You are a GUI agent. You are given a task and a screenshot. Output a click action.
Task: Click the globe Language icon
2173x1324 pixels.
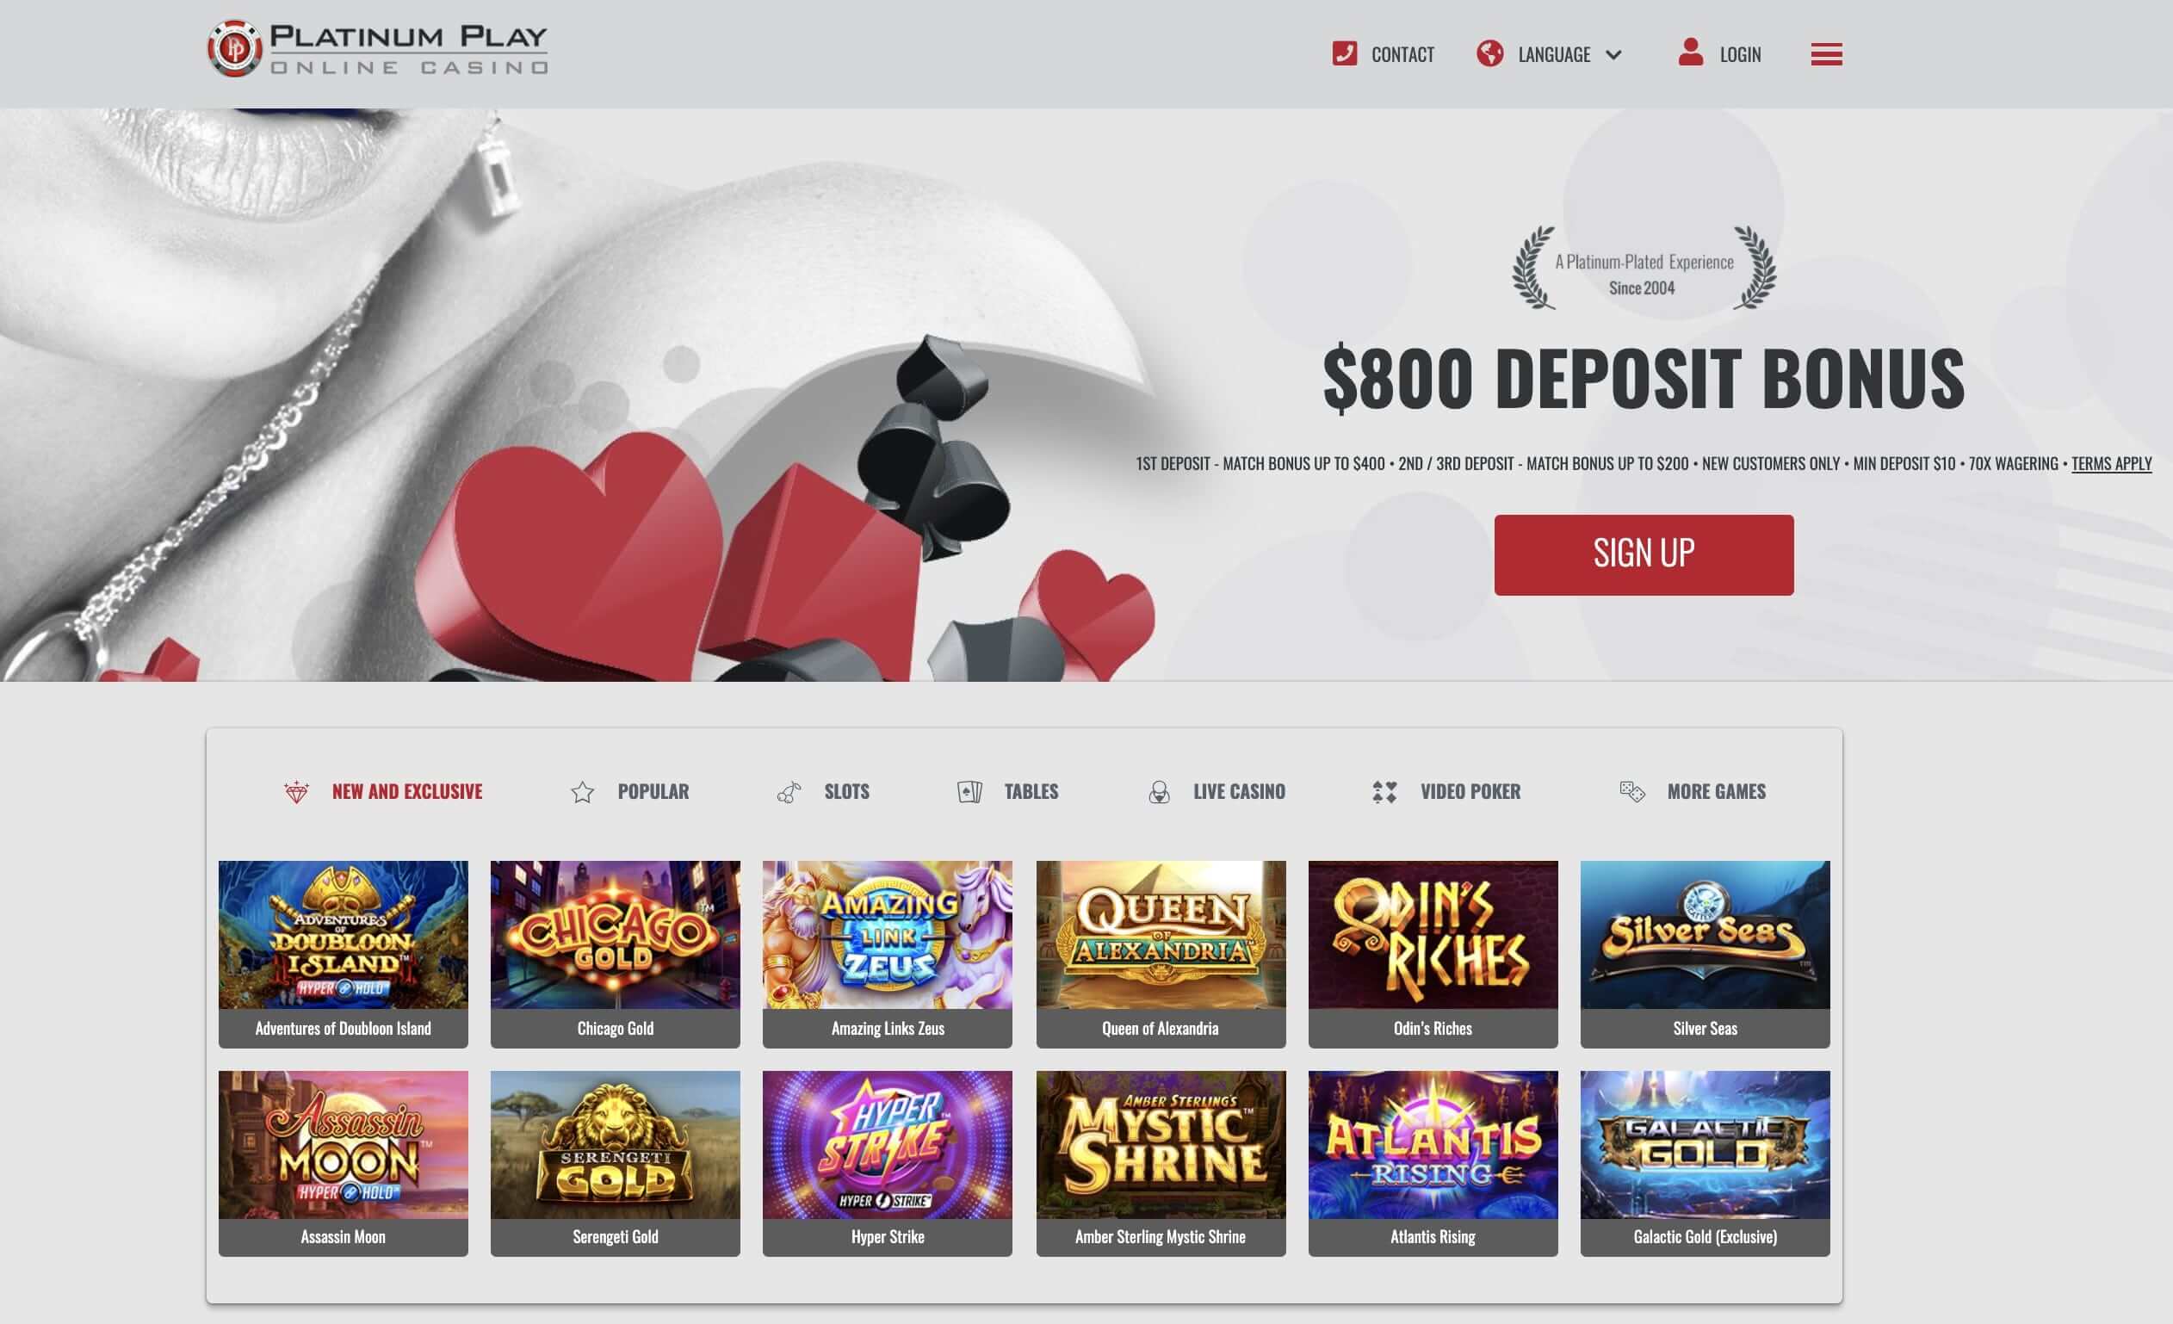1489,54
